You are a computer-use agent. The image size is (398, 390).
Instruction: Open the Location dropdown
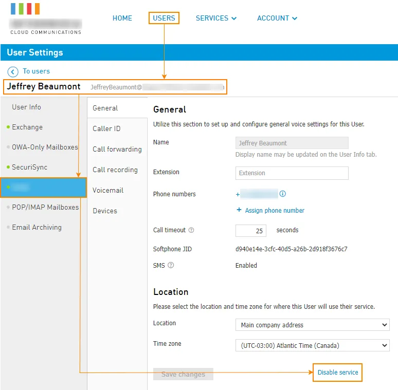pyautogui.click(x=312, y=325)
